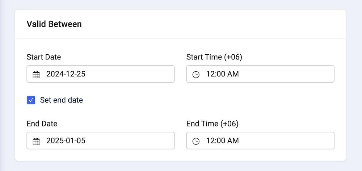
Task: Click the "Set end date" label text
Action: tap(62, 100)
